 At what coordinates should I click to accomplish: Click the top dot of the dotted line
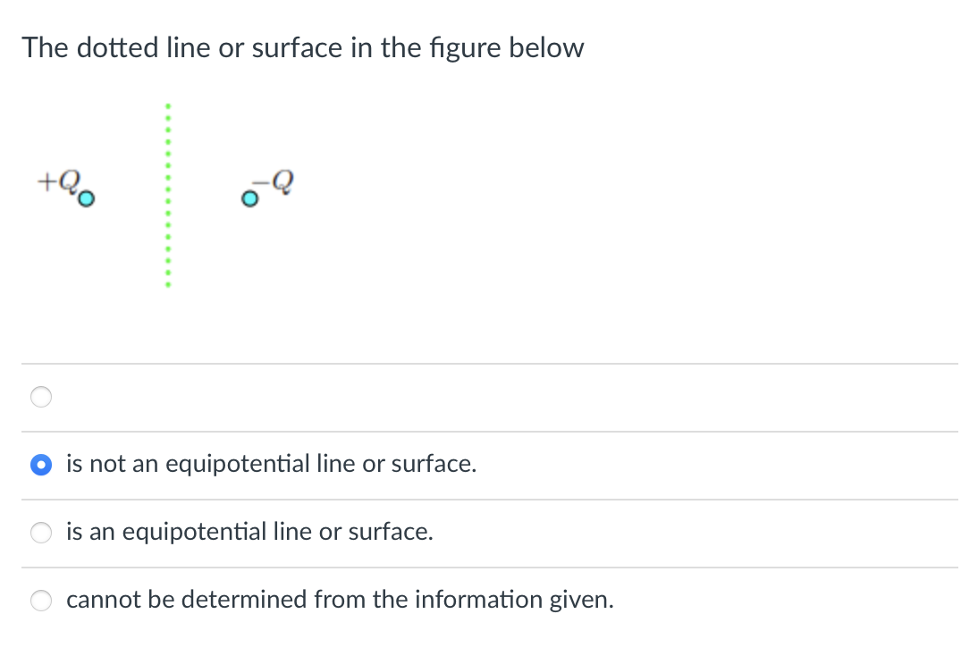[x=168, y=105]
